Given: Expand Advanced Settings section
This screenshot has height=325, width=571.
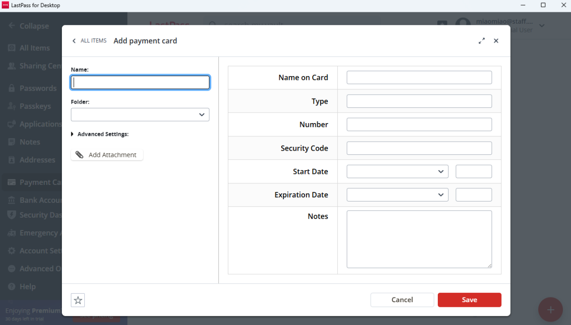Looking at the screenshot, I should [x=72, y=134].
